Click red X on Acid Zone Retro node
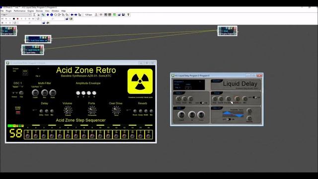Image resolution: width=318 pixels, height=179 pixels. point(49,38)
